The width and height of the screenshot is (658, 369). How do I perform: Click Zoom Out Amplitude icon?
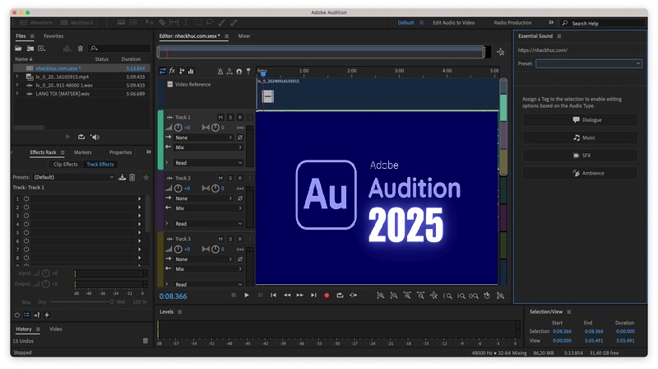tap(394, 296)
